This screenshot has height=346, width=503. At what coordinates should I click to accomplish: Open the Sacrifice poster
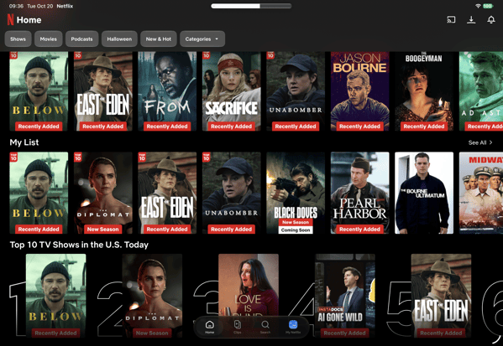point(231,91)
